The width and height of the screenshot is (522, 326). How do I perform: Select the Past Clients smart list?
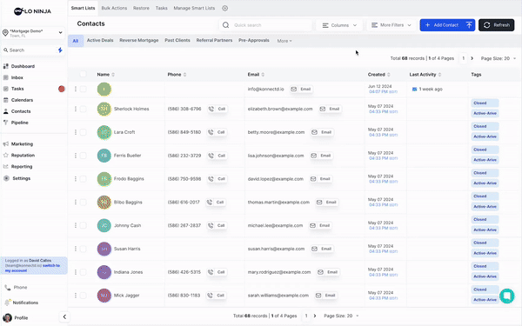(177, 40)
